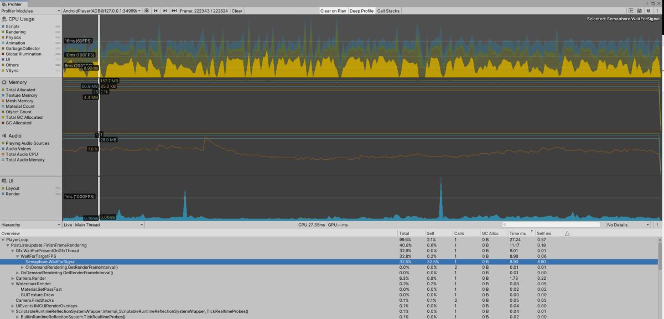Click the save profiler data icon
The image size is (664, 319).
click(640, 11)
